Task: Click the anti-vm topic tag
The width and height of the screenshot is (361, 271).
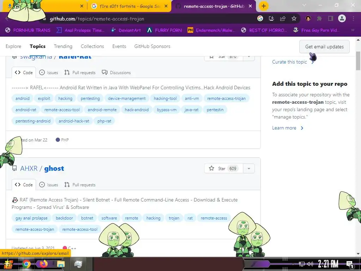Action: pos(191,98)
